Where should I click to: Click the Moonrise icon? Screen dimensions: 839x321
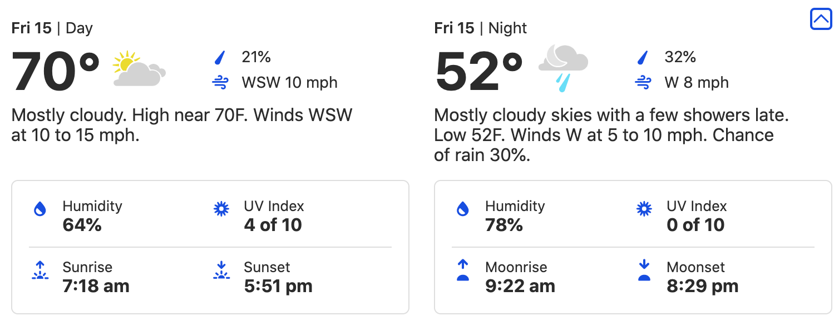[463, 270]
